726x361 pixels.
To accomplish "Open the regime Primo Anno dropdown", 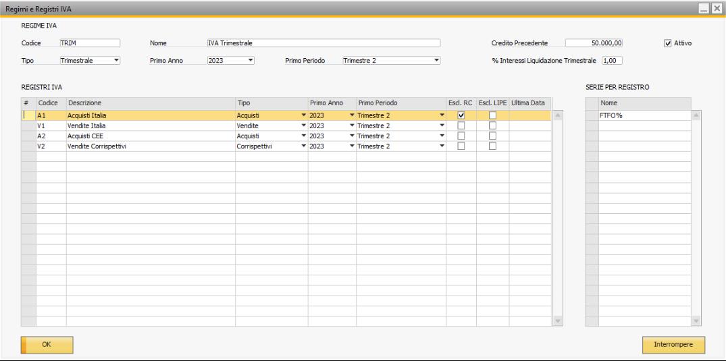I will click(251, 60).
